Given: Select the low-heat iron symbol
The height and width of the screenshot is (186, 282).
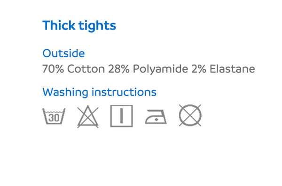Looking at the screenshot, I should (156, 117).
